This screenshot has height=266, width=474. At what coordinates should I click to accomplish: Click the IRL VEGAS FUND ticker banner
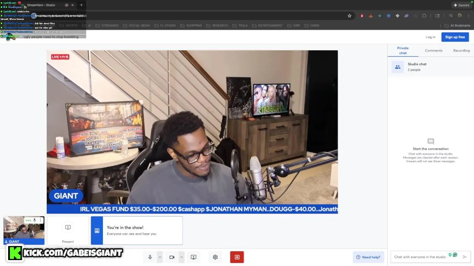(x=192, y=209)
